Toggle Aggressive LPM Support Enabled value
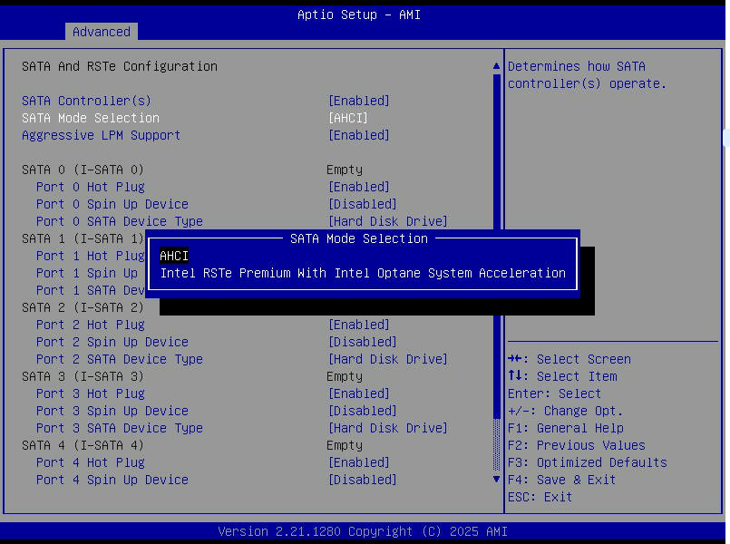Viewport: 730px width, 544px height. 358,135
